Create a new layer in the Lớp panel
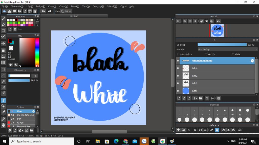The width and height of the screenshot is (259, 145). pyautogui.click(x=179, y=98)
